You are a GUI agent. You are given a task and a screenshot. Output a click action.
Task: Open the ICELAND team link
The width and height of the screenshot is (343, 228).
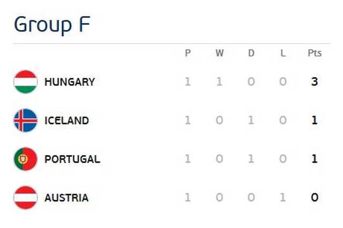pyautogui.click(x=66, y=120)
